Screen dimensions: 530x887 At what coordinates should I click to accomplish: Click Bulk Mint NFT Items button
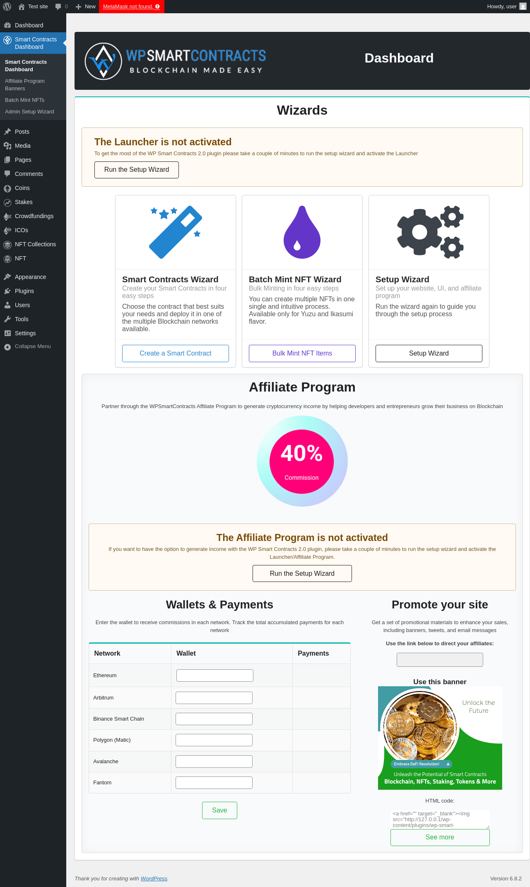point(302,353)
